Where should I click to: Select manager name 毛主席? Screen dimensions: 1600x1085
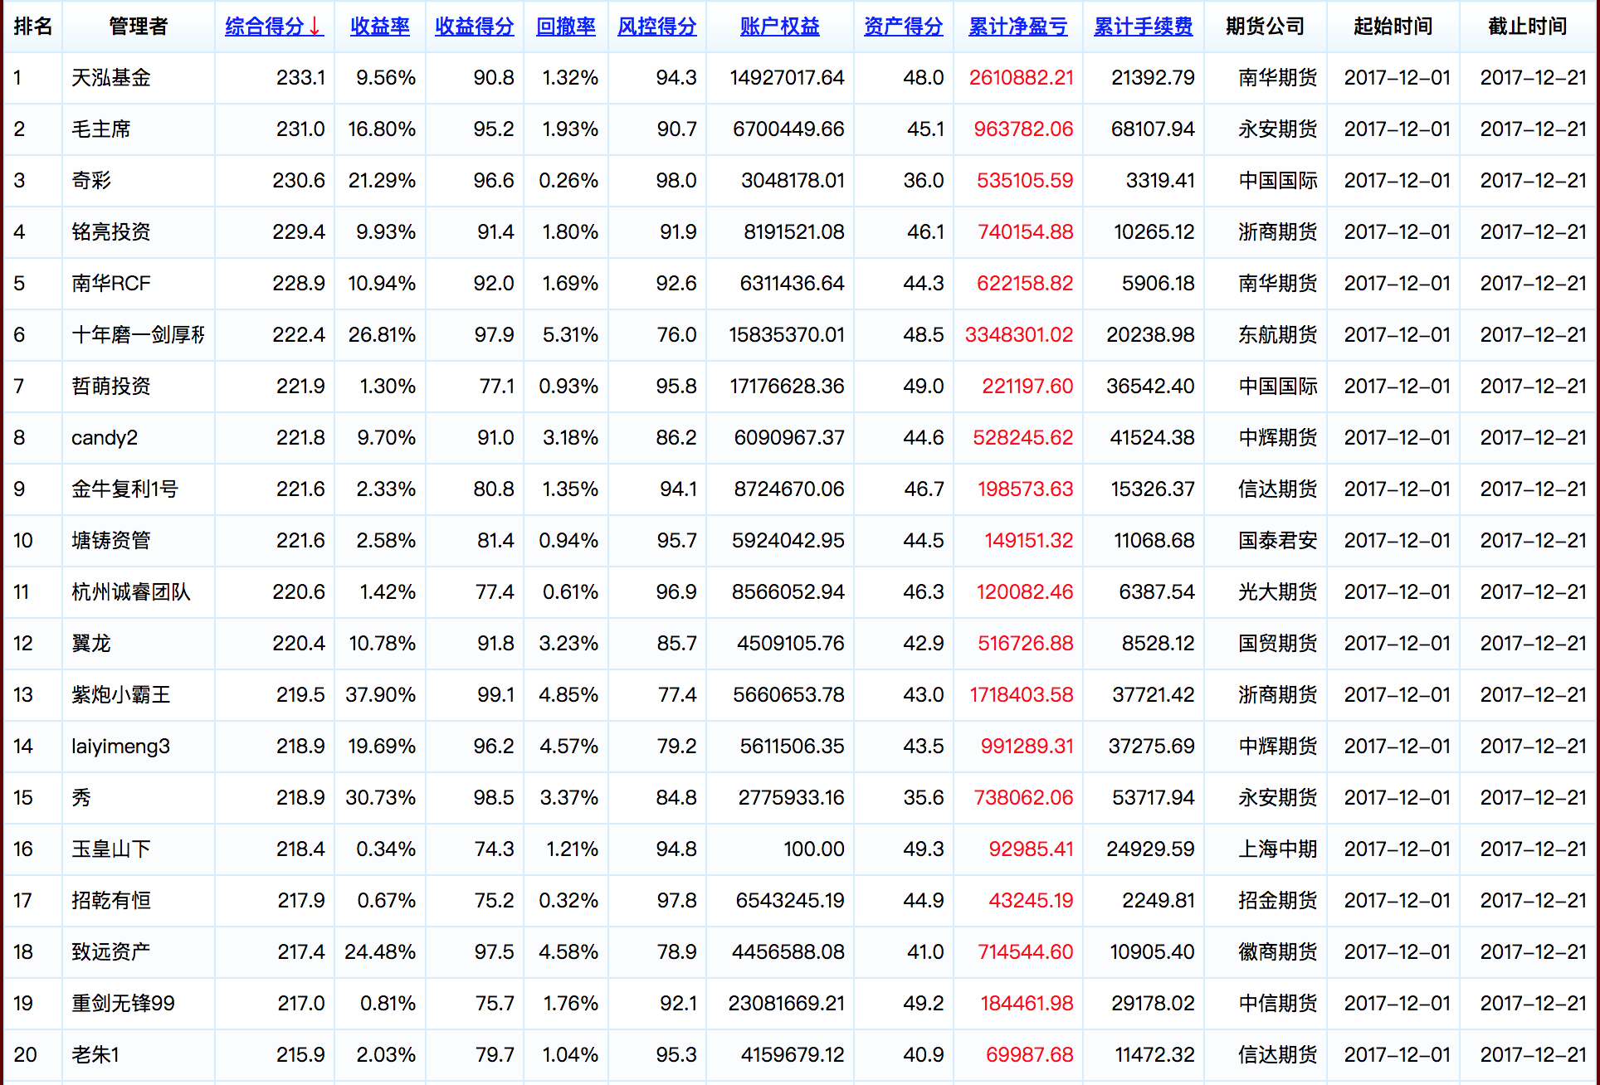101,129
